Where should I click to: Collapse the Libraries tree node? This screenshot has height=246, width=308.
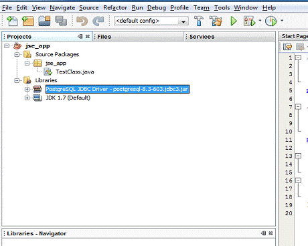[17, 80]
